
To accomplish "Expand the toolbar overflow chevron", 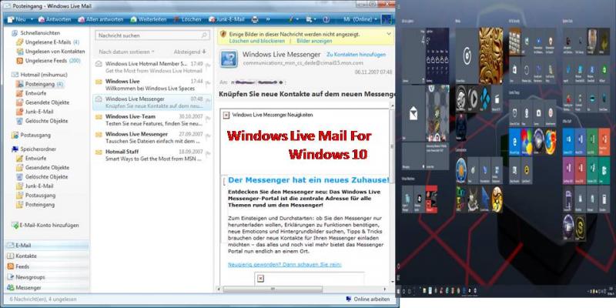I will 268,19.
